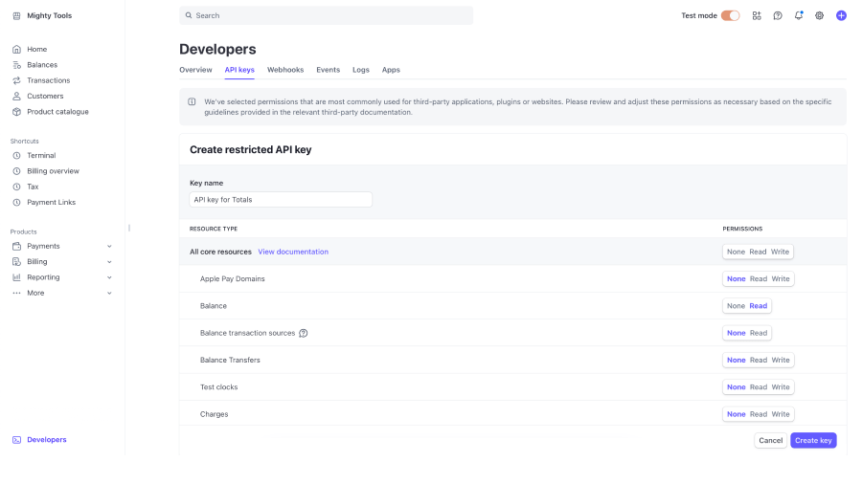Expand the Reporting chevron
862x484 pixels.
coord(109,277)
